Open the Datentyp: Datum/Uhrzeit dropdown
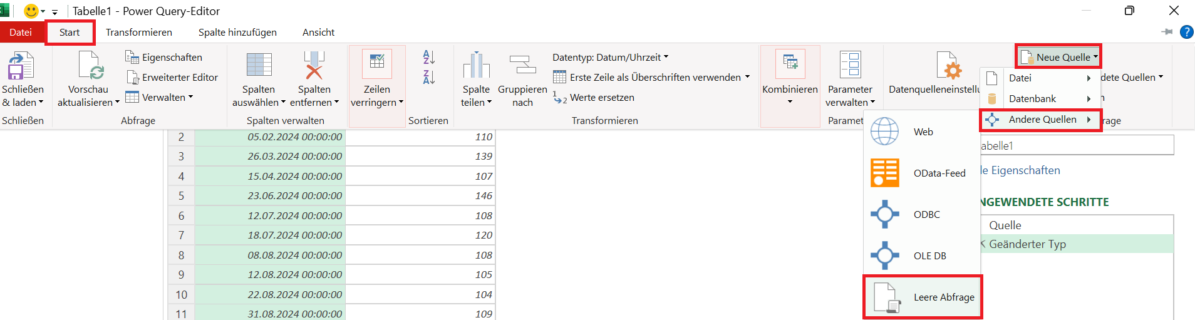Viewport: 1195px width, 320px height. [610, 57]
